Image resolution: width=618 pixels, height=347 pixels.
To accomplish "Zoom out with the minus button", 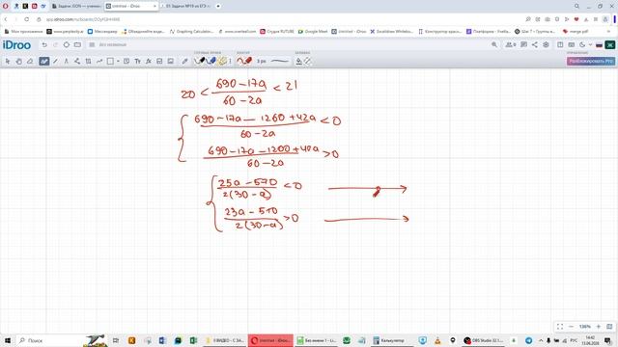I will pos(571,327).
